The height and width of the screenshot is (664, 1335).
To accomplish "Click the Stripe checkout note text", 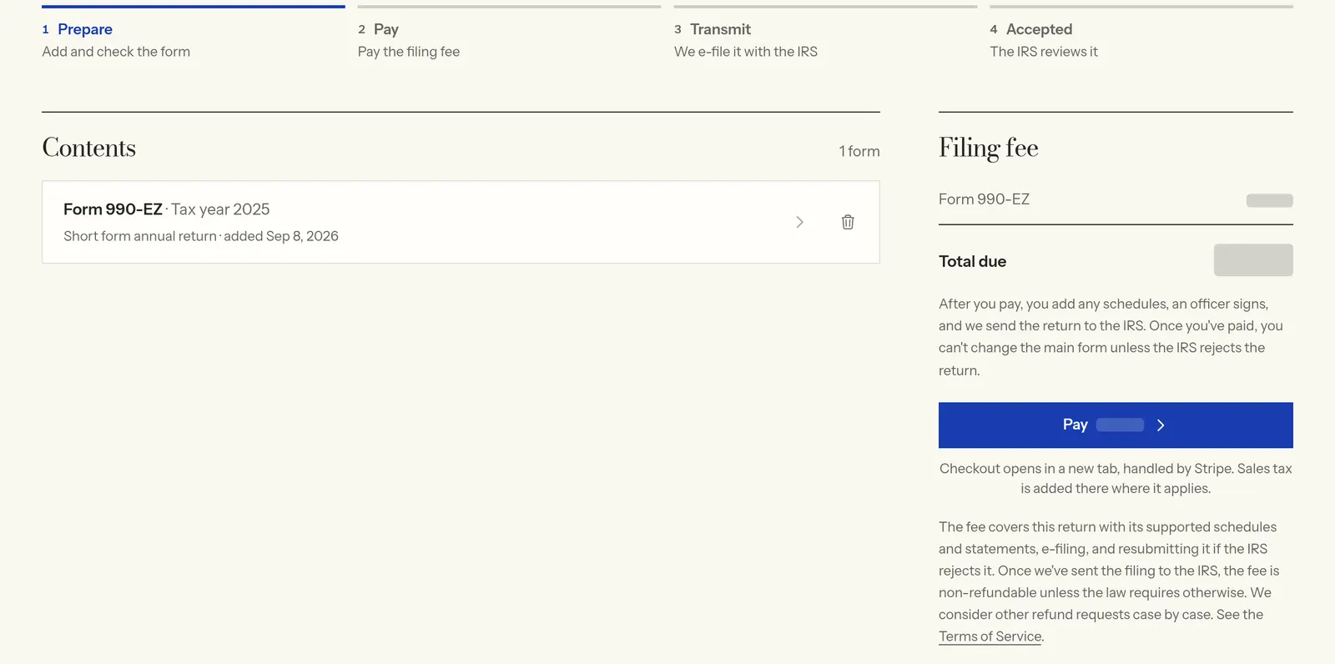I will coord(1116,479).
